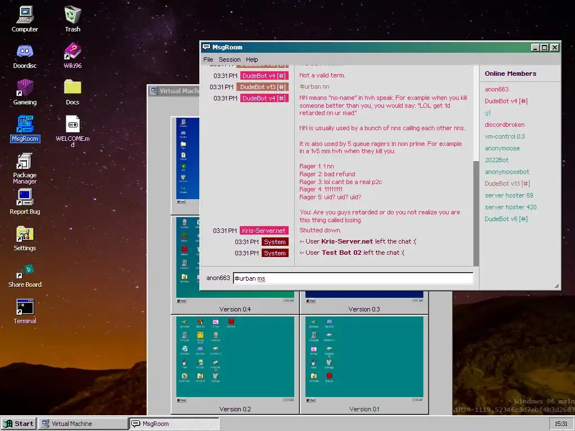Click the Version 0.3 label in Virtual Machine
Image resolution: width=575 pixels, height=431 pixels.
coord(364,309)
